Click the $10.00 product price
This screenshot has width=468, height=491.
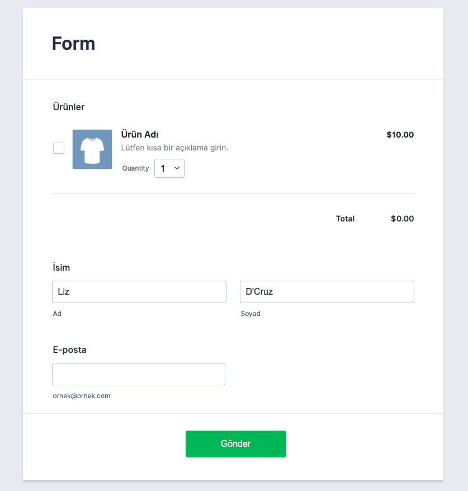[x=400, y=135]
